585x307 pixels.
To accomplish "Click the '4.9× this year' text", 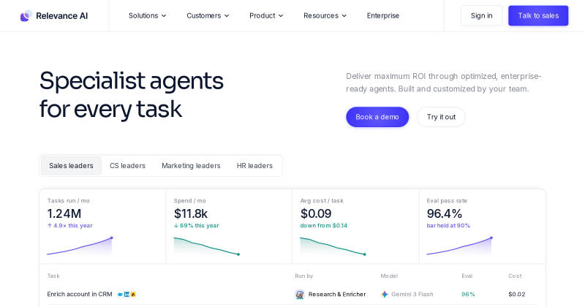I will point(69,226).
